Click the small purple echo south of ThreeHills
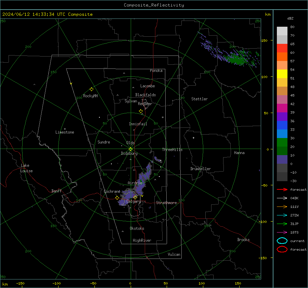Screen dimensions: 308x288 pyautogui.click(x=158, y=159)
